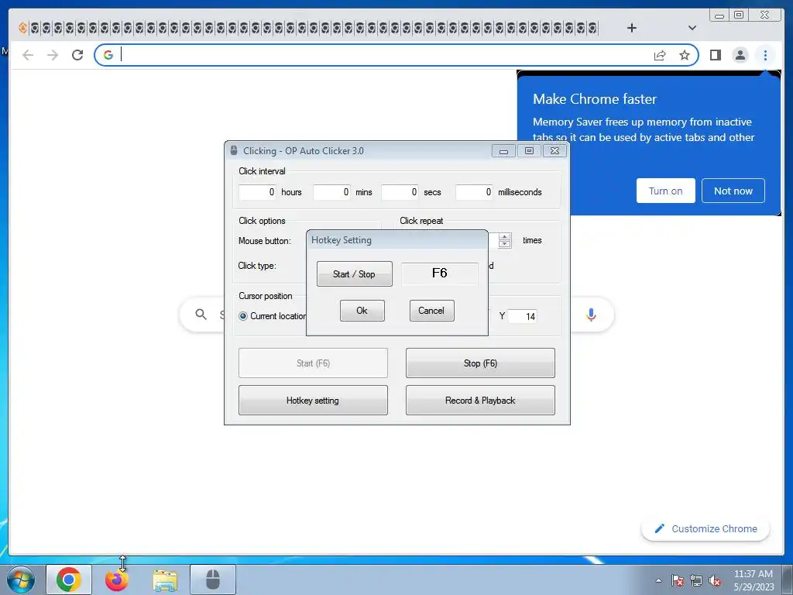Click the Chrome forward arrow

click(53, 55)
